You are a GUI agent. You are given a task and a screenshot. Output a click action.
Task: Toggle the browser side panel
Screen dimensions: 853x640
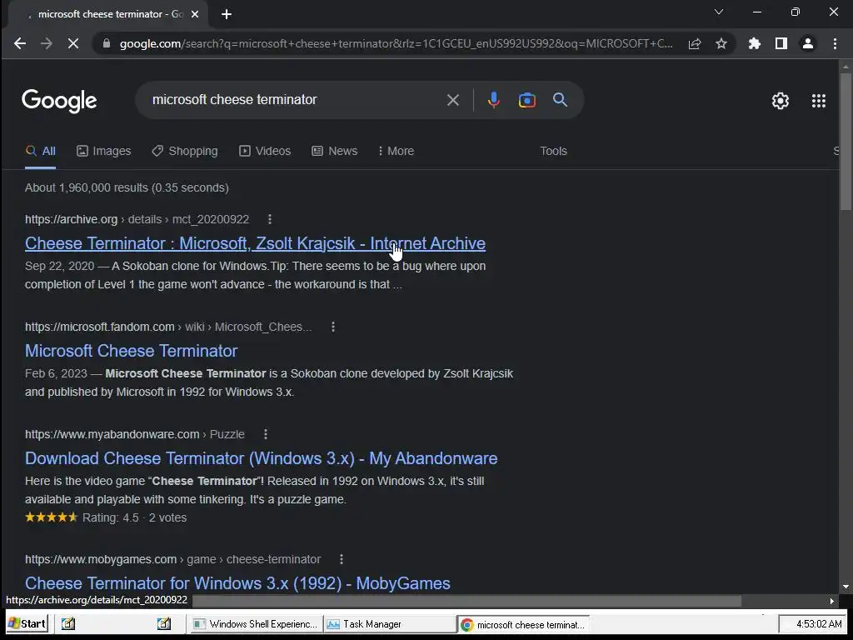(781, 43)
